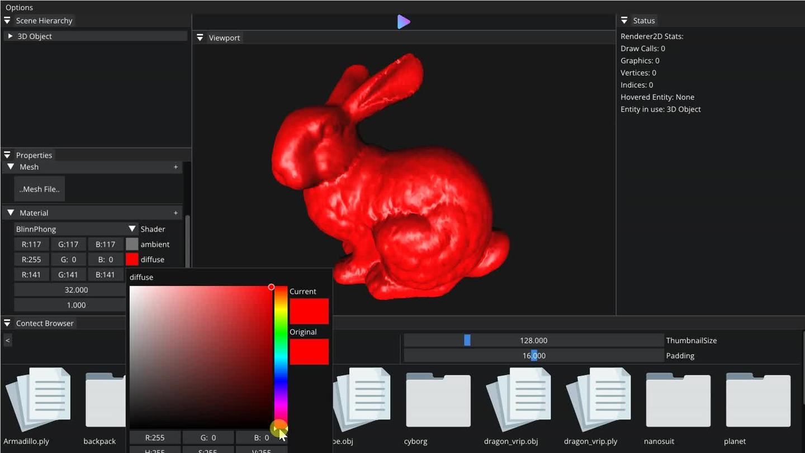
Task: Collapse the Scene Hierarchy panel
Action: click(x=7, y=21)
